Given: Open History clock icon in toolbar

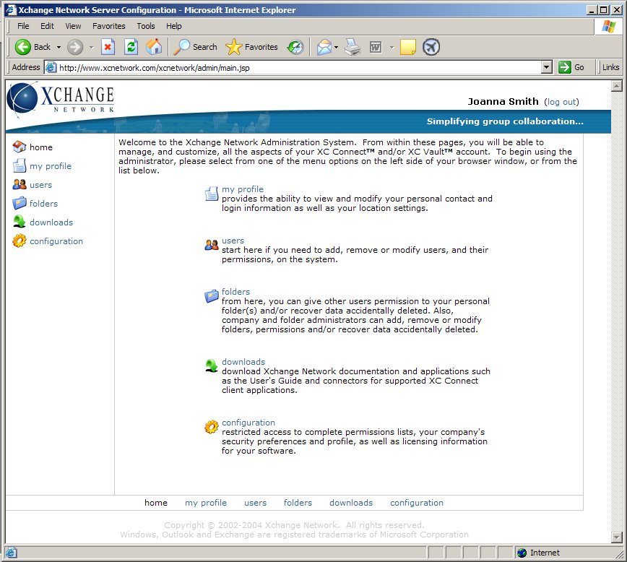Looking at the screenshot, I should (295, 47).
